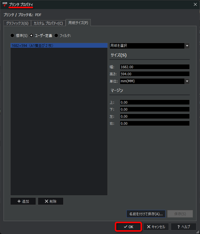Click the 追加 (add) paper size button
This screenshot has width=200, height=234.
pos(23,201)
